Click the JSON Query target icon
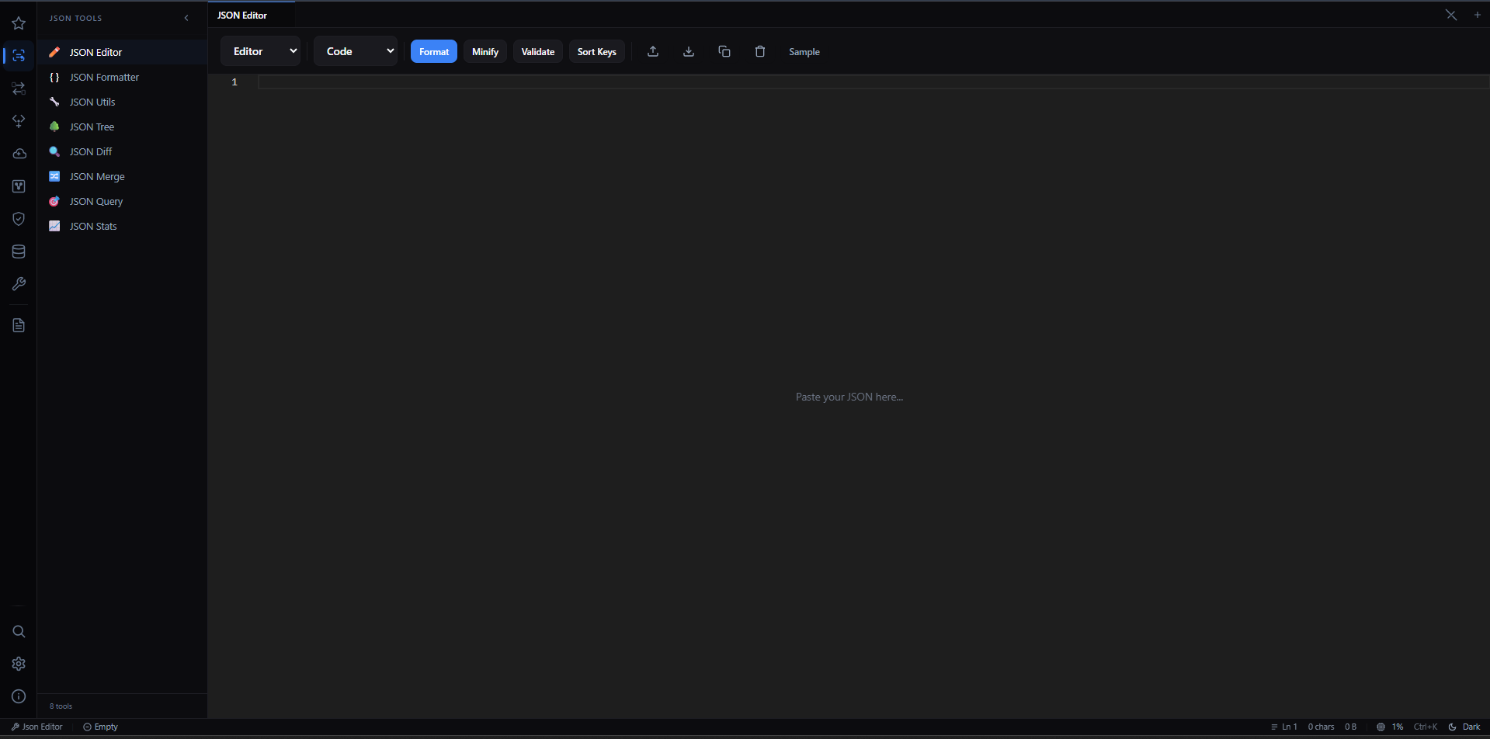The width and height of the screenshot is (1490, 739). pyautogui.click(x=54, y=201)
